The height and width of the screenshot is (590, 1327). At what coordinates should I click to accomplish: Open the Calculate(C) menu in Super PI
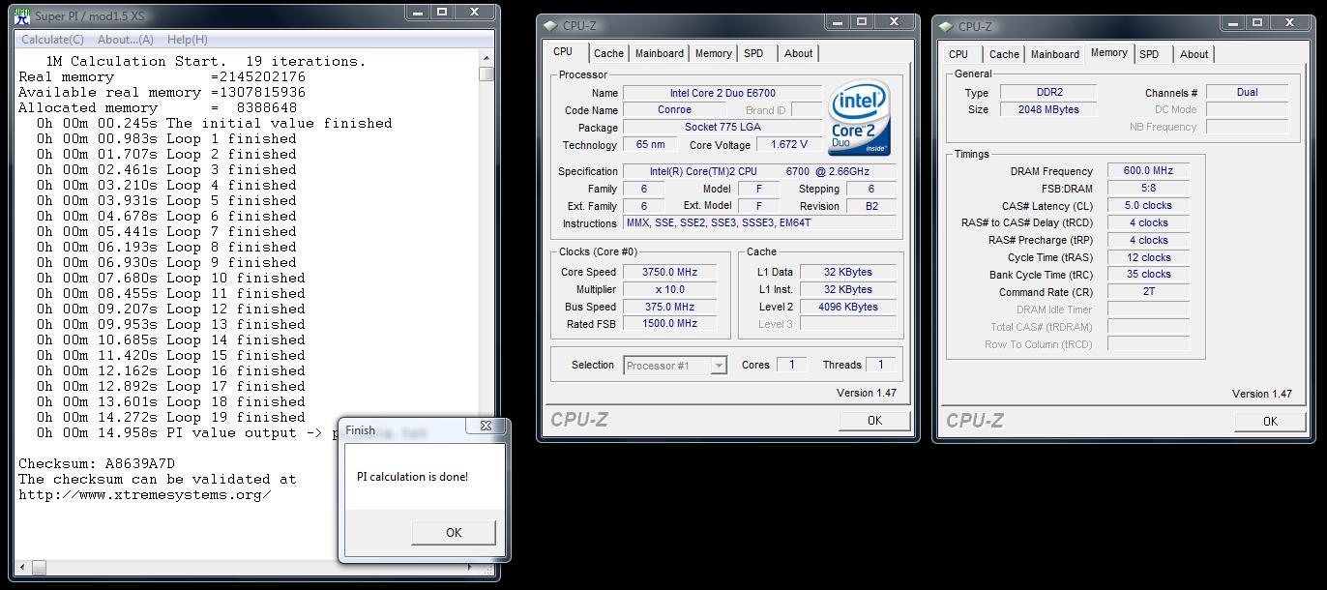point(52,40)
